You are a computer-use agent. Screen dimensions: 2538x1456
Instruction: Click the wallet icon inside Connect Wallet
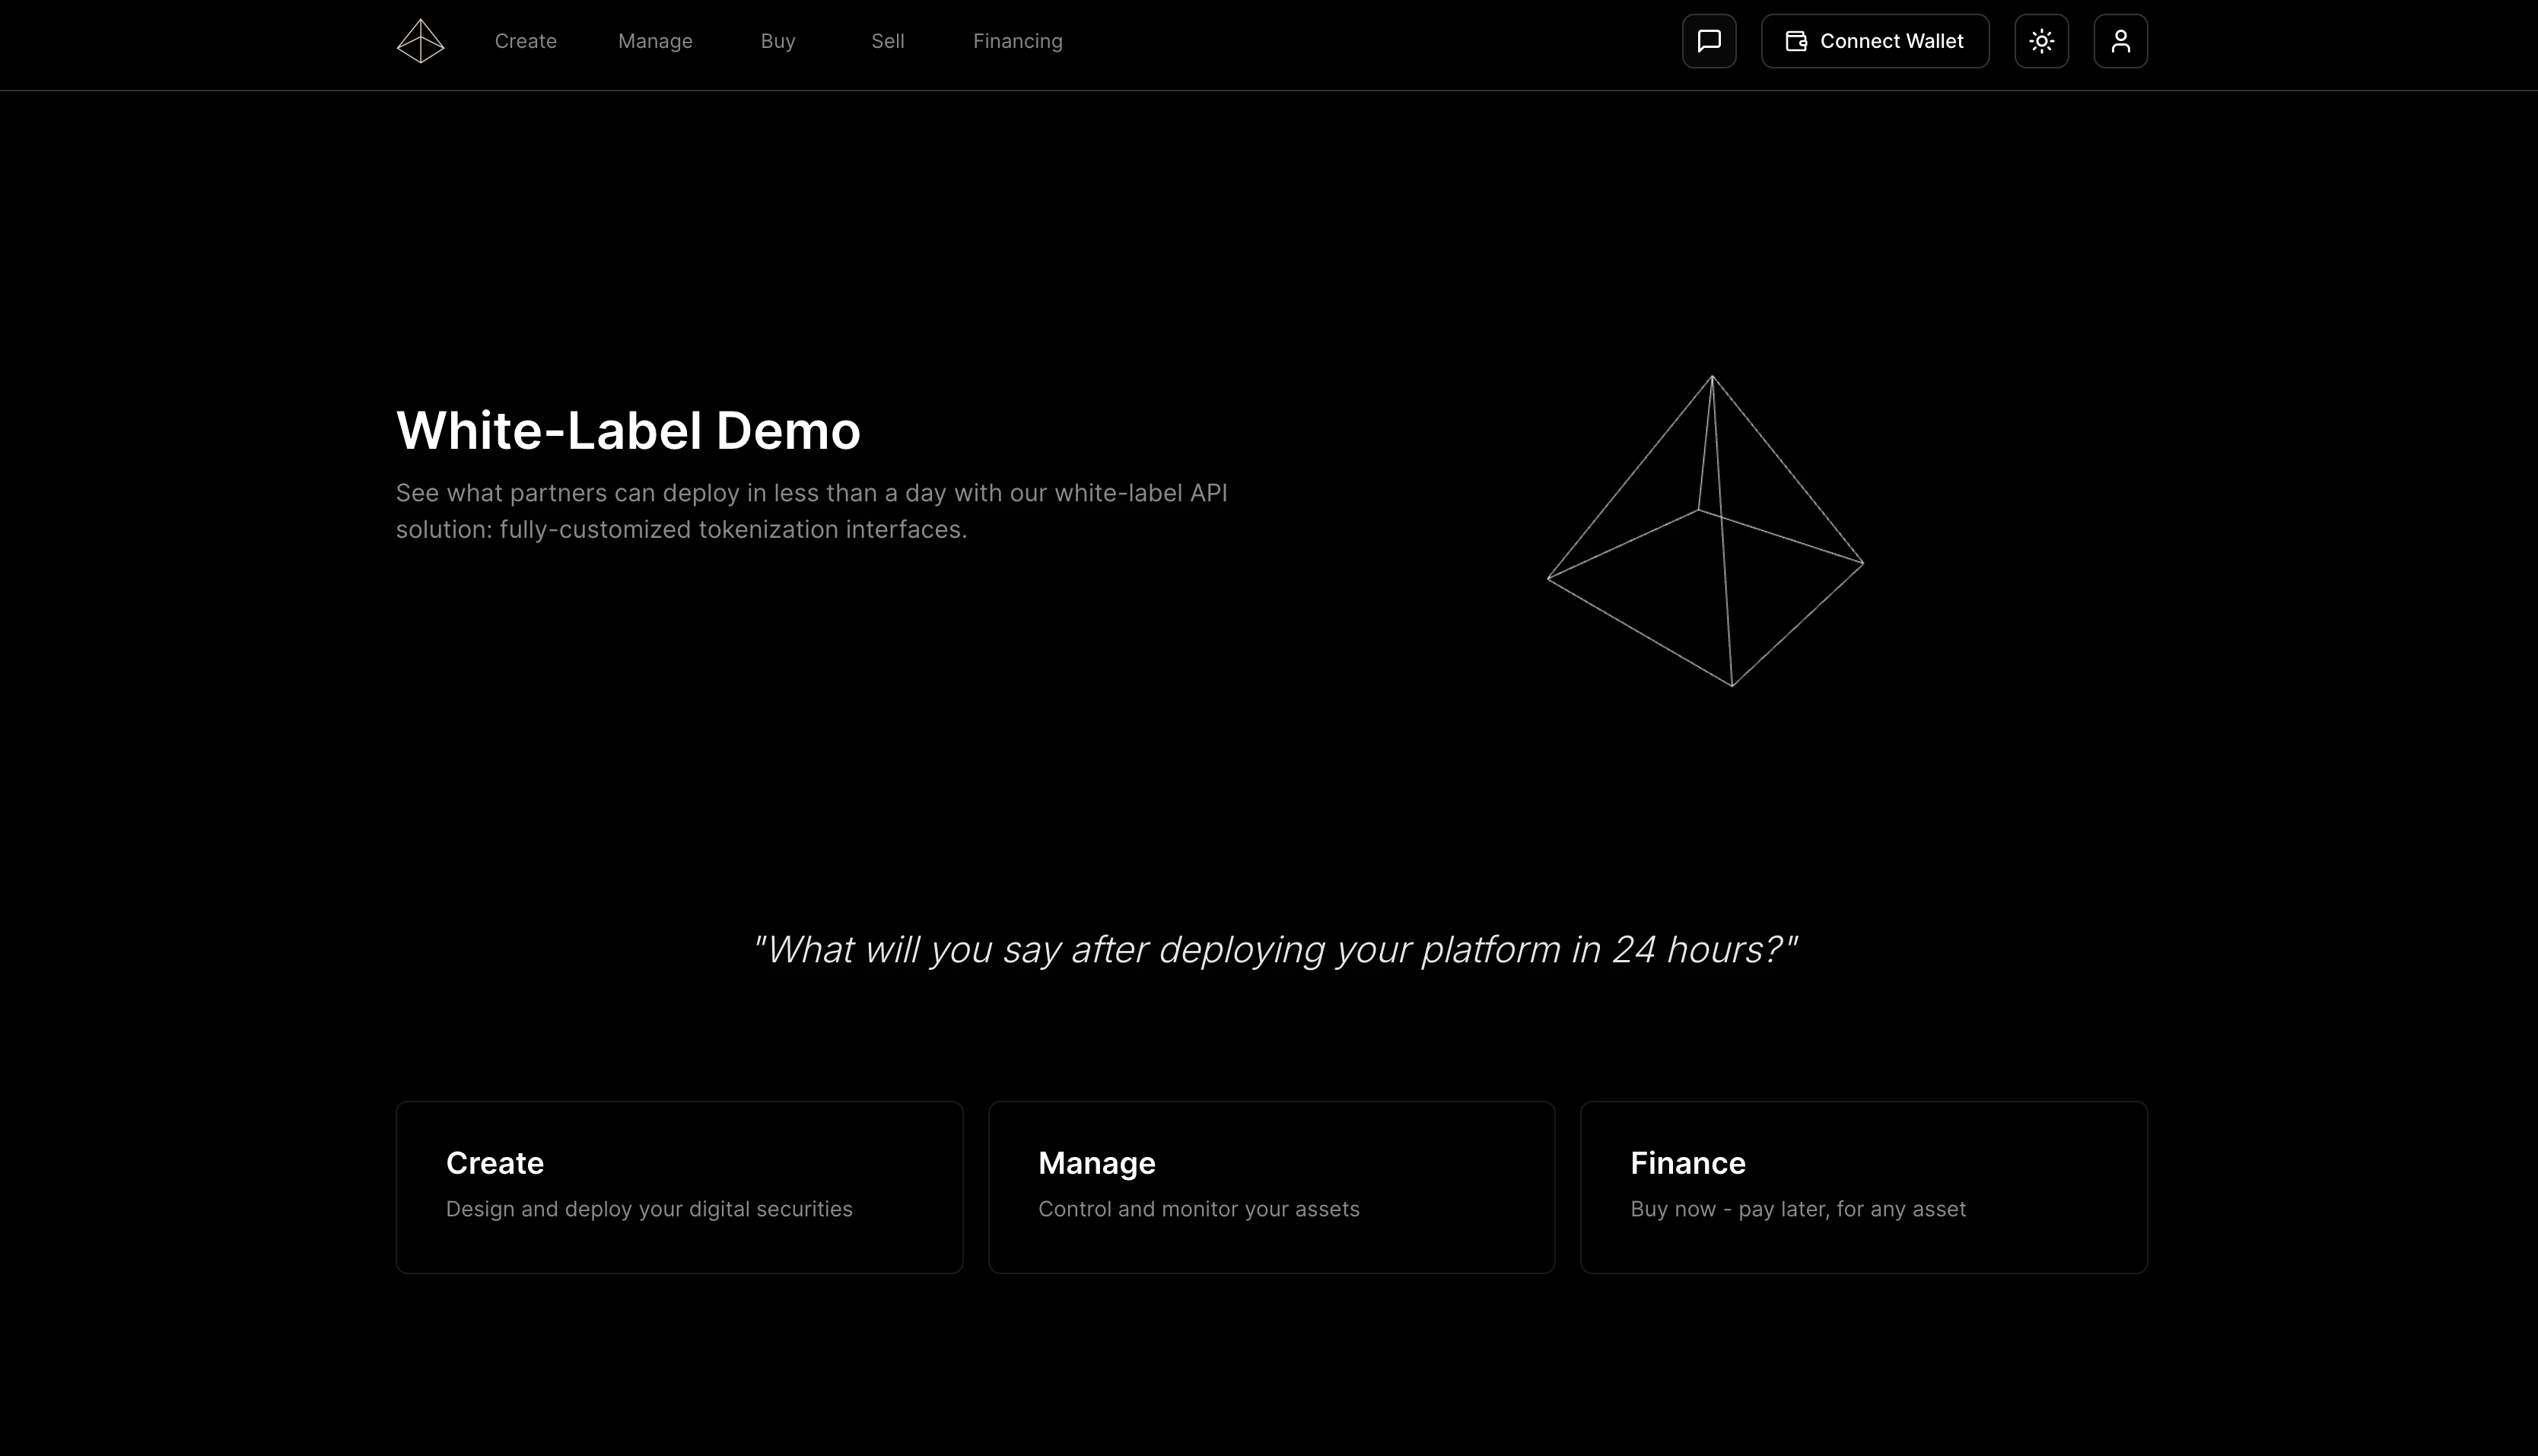[x=1797, y=41]
